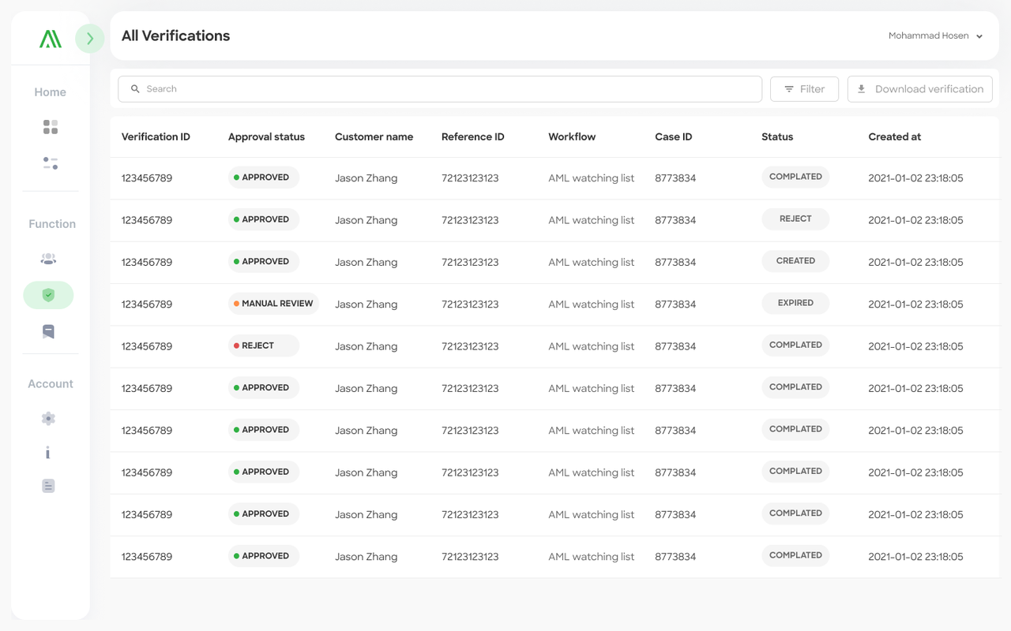This screenshot has height=631, width=1011.
Task: Select the green shield verification icon
Action: click(x=48, y=295)
